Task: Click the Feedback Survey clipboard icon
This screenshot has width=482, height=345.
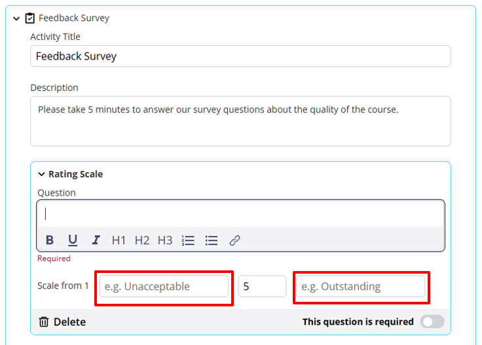Action: click(x=30, y=18)
